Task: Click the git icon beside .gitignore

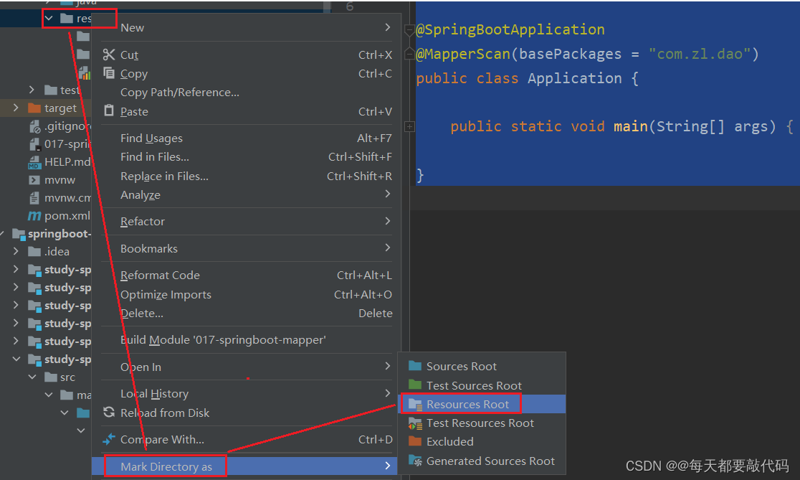Action: click(x=34, y=126)
